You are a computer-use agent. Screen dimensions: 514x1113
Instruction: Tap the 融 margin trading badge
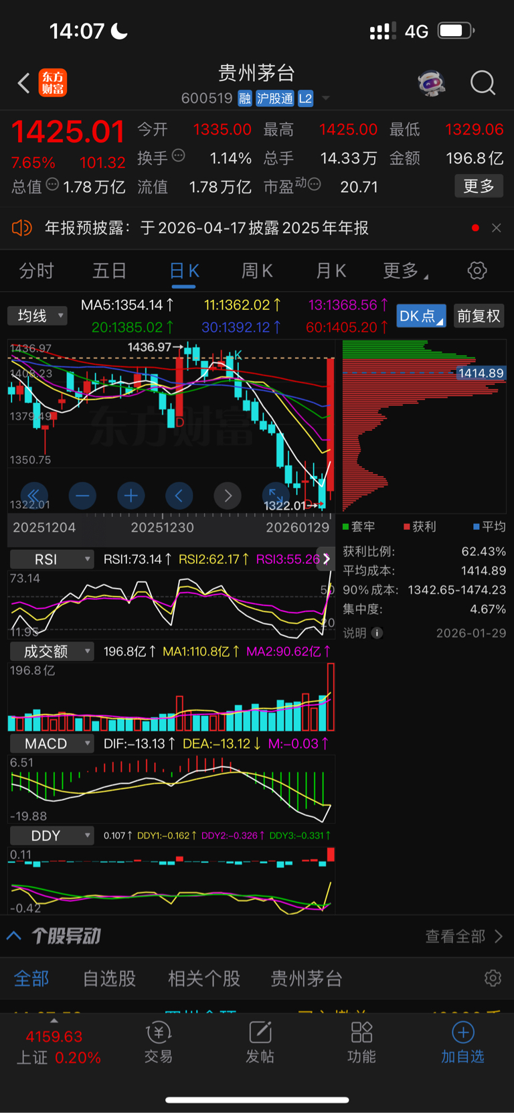pyautogui.click(x=245, y=98)
